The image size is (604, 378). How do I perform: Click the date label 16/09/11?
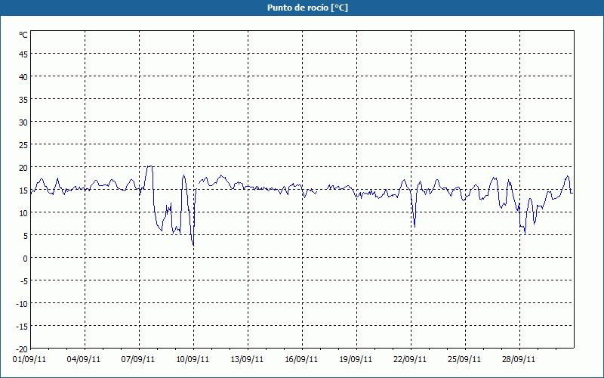click(x=301, y=359)
